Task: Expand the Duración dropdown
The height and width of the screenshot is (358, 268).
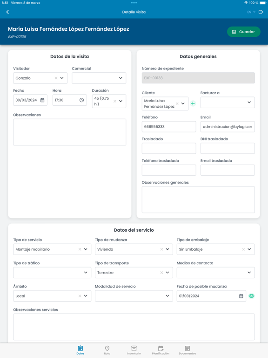Action: click(121, 101)
